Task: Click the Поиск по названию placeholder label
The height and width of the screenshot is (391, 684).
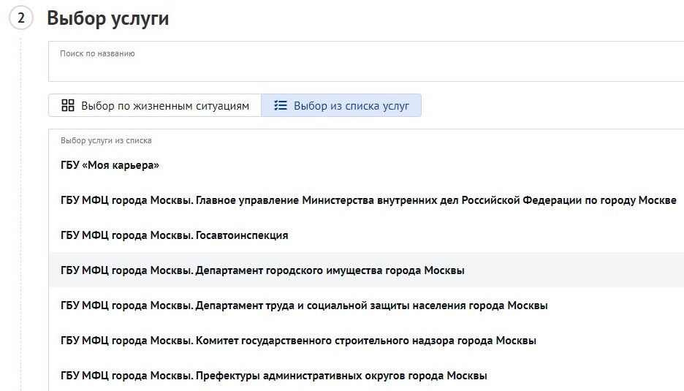Action: coord(97,53)
